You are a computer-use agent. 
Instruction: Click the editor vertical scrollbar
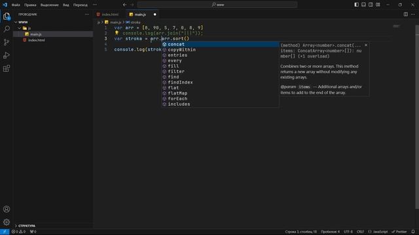tap(417, 117)
